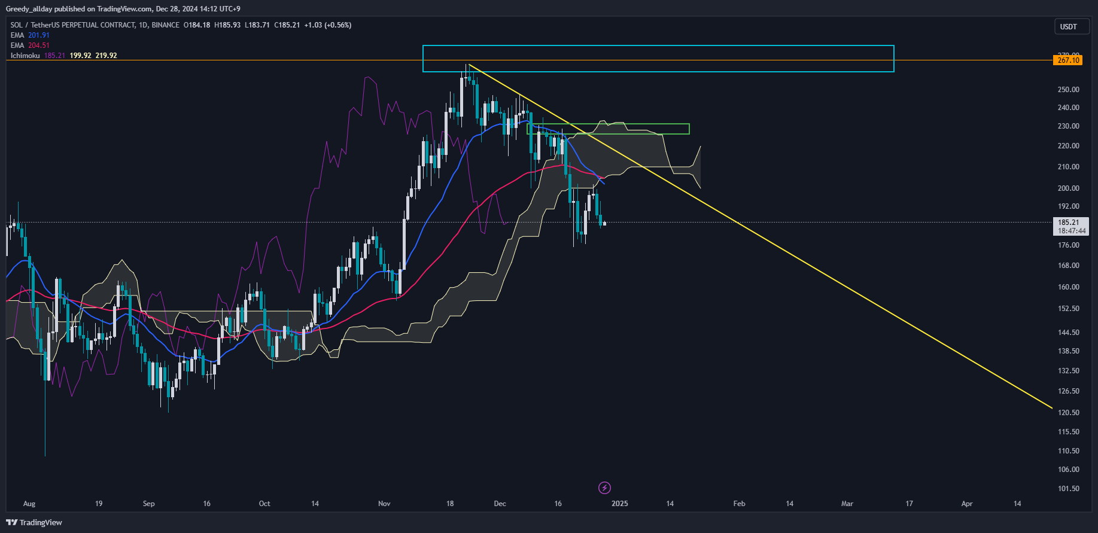
Task: Click the Oct label on the time axis
Action: tap(264, 504)
